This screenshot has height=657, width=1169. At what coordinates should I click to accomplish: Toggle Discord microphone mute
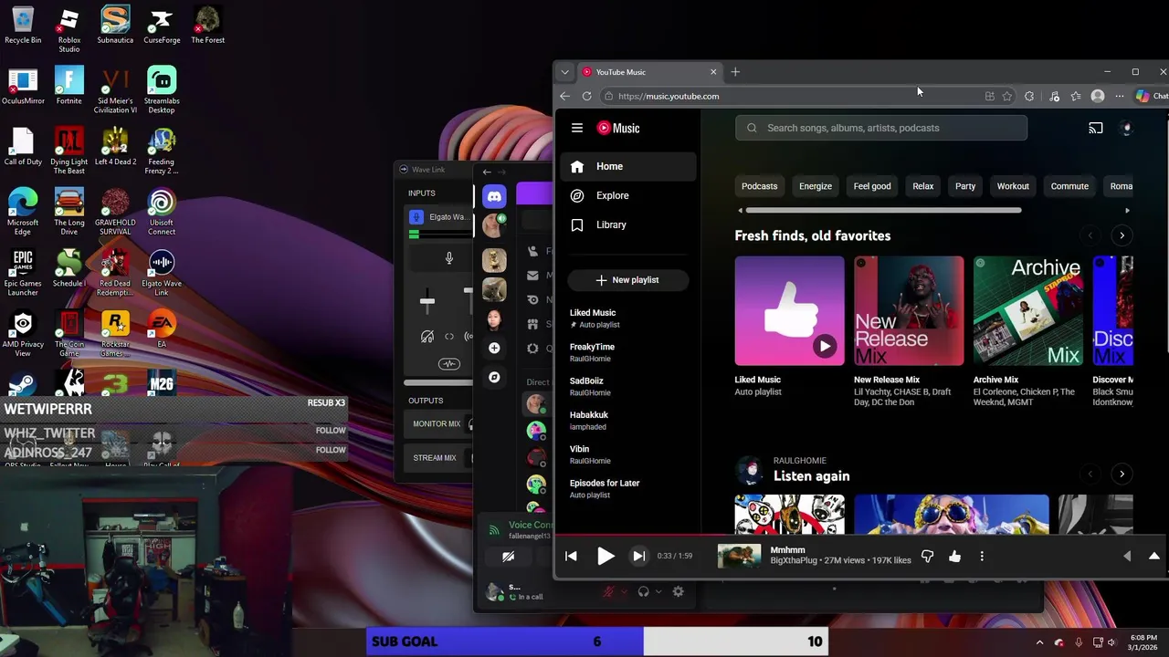[x=608, y=591]
